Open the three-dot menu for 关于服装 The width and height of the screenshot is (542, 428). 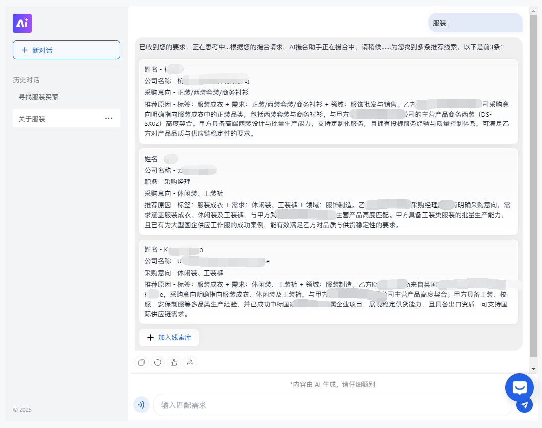coord(109,118)
